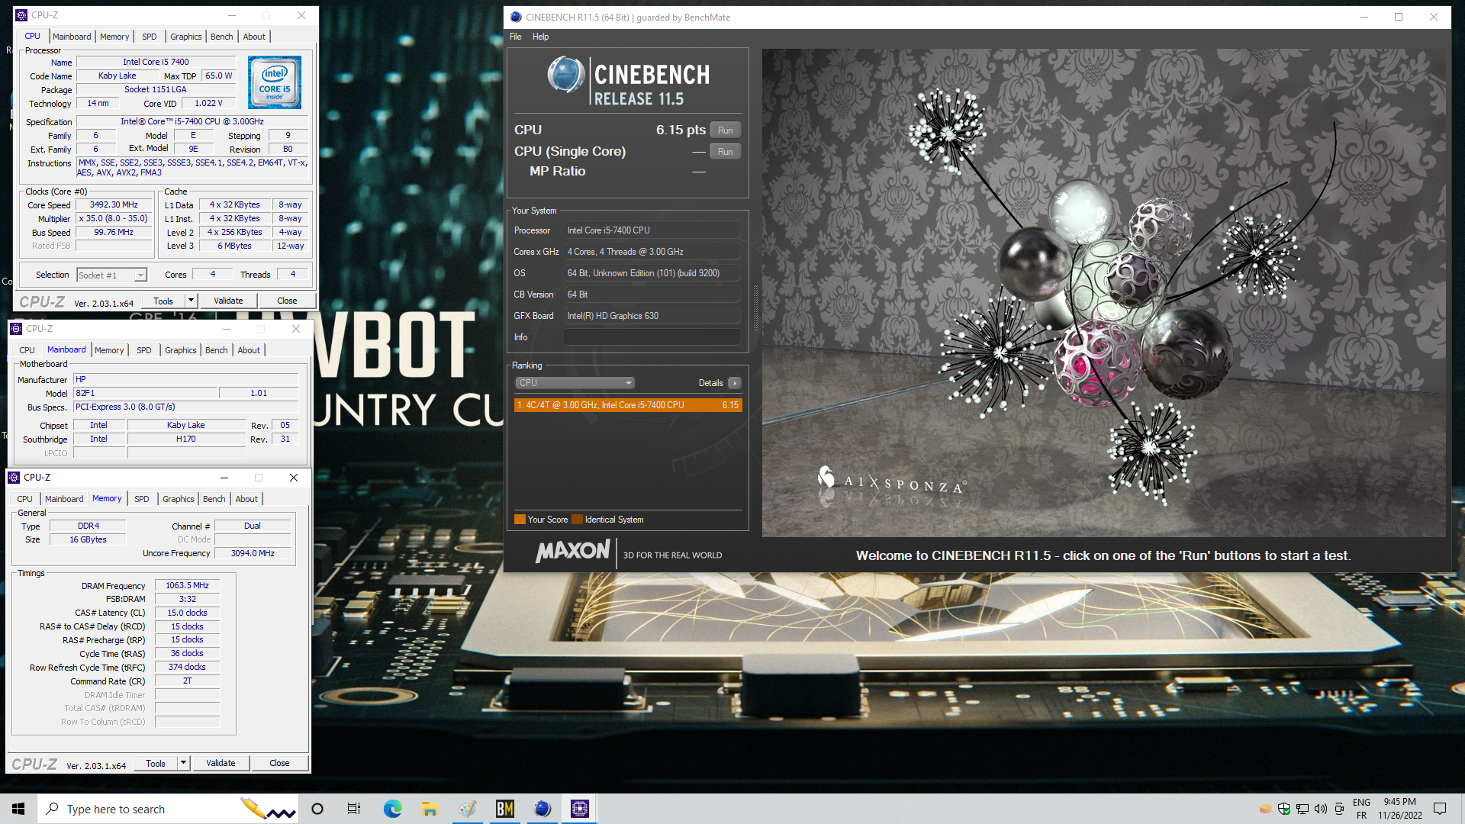Click the Cinebench sphere logo
The width and height of the screenshot is (1465, 824).
tap(566, 76)
